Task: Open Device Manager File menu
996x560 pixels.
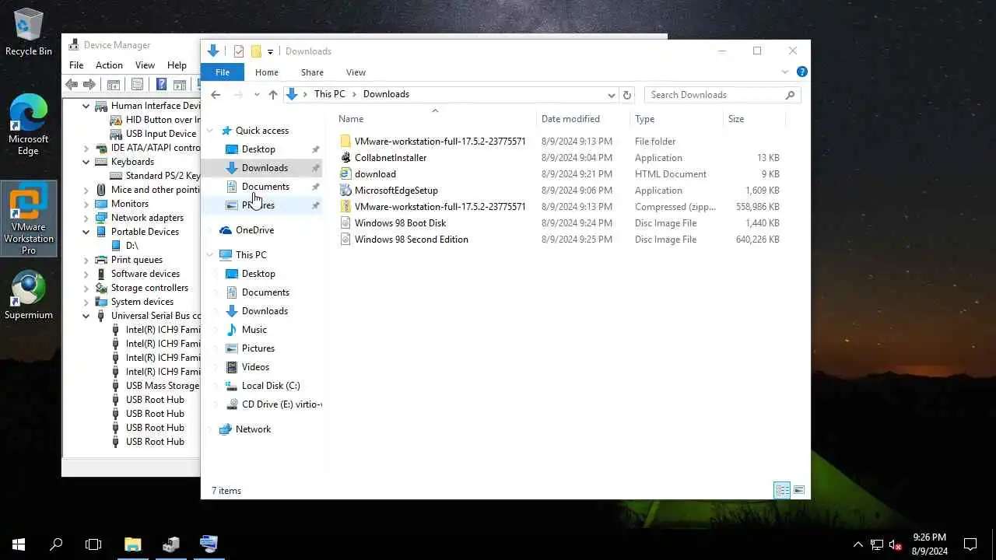Action: (76, 65)
